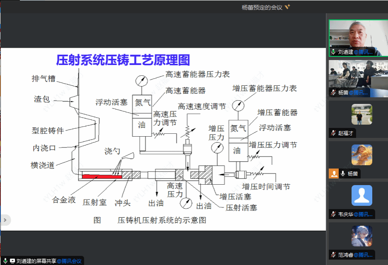This screenshot has width=388, height=265.
Task: Click 赵福才's profile avatar
Action: [361, 115]
